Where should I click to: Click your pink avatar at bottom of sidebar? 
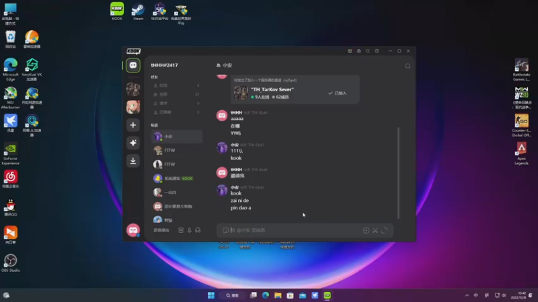click(x=133, y=230)
